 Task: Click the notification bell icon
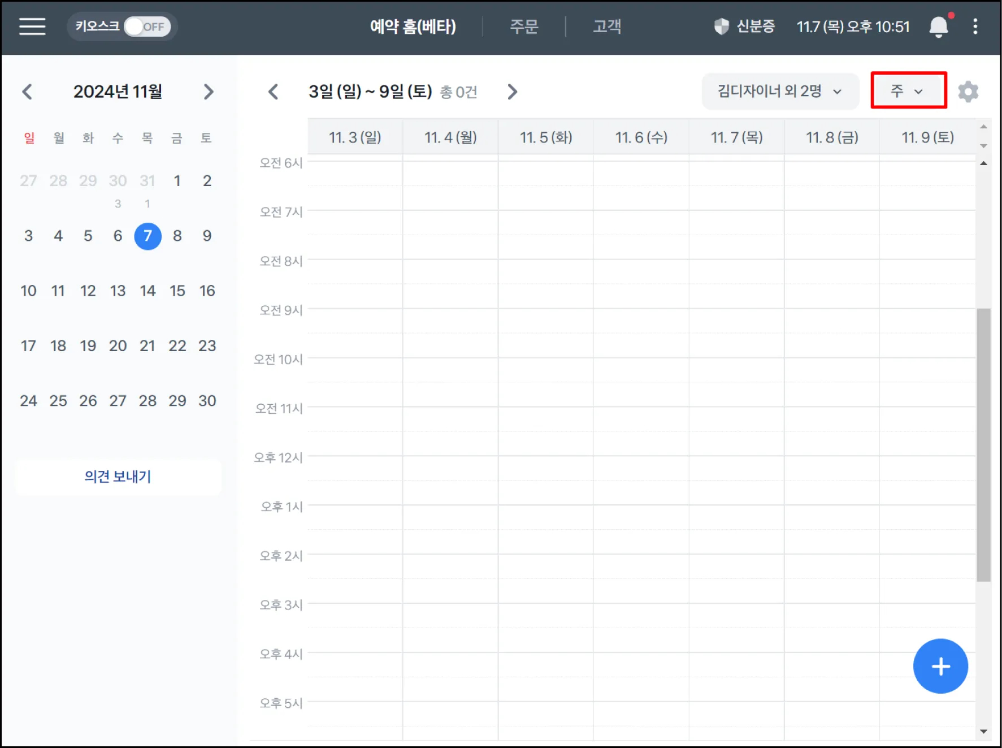pos(938,27)
